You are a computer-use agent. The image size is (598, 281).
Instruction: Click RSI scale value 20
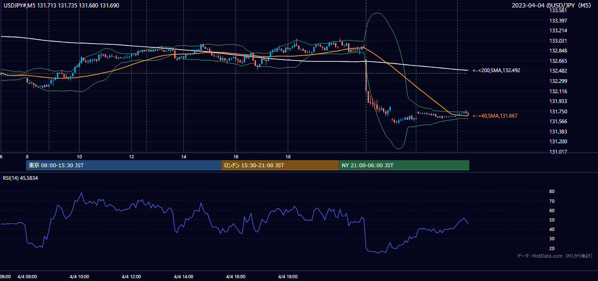pyautogui.click(x=552, y=248)
